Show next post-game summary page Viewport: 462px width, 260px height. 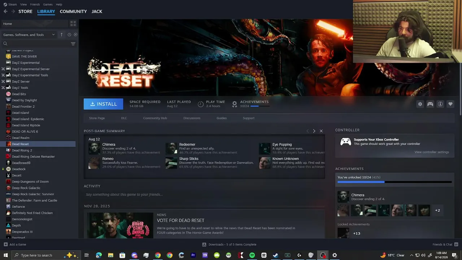tap(314, 131)
